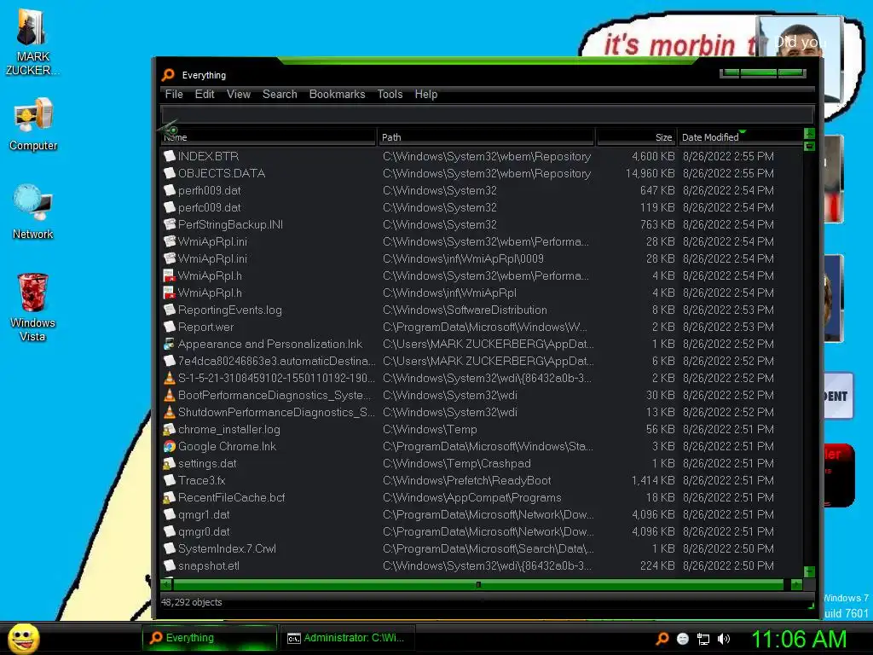873x655 pixels.
Task: Click horizontal scrollbar right arrow
Action: [797, 585]
